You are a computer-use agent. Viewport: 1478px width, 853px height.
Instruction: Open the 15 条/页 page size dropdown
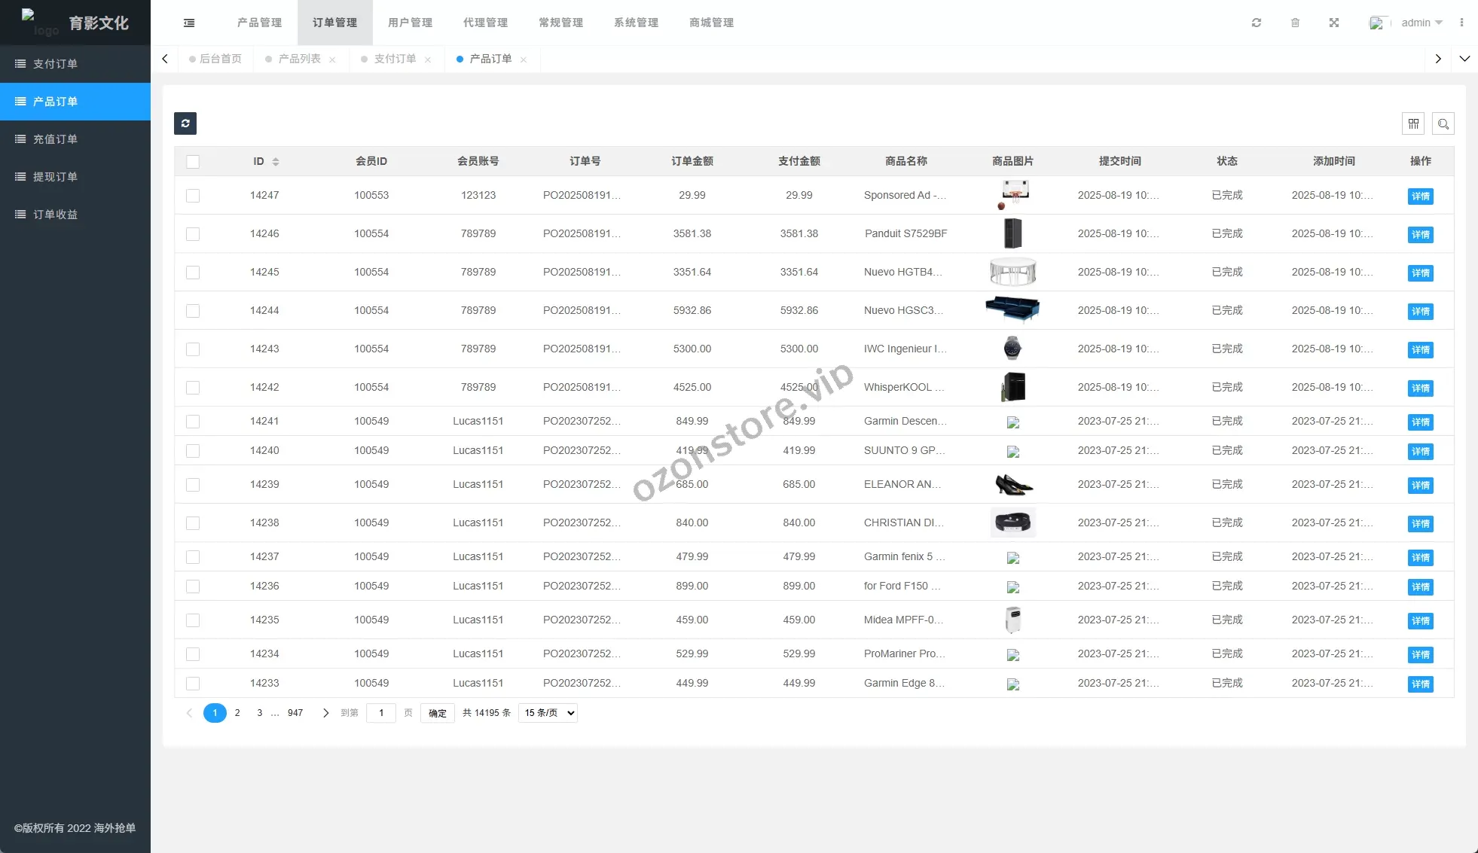548,713
